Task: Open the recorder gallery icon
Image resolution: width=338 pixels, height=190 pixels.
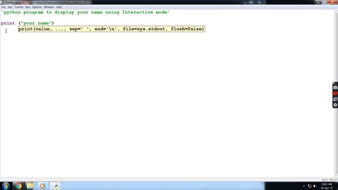Action: [x=335, y=99]
